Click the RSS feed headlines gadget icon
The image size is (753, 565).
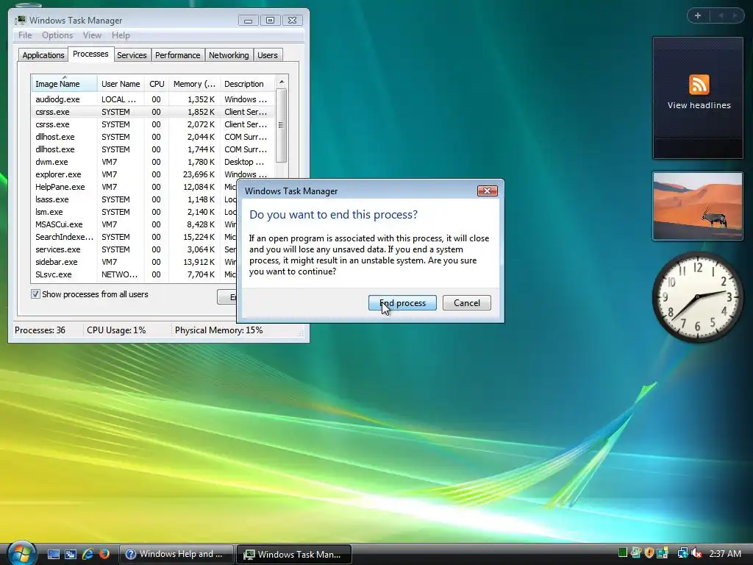(x=699, y=85)
